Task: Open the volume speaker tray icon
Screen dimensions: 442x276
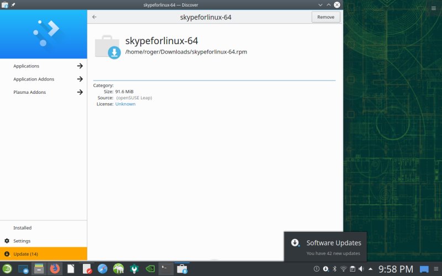Action: [x=361, y=269]
